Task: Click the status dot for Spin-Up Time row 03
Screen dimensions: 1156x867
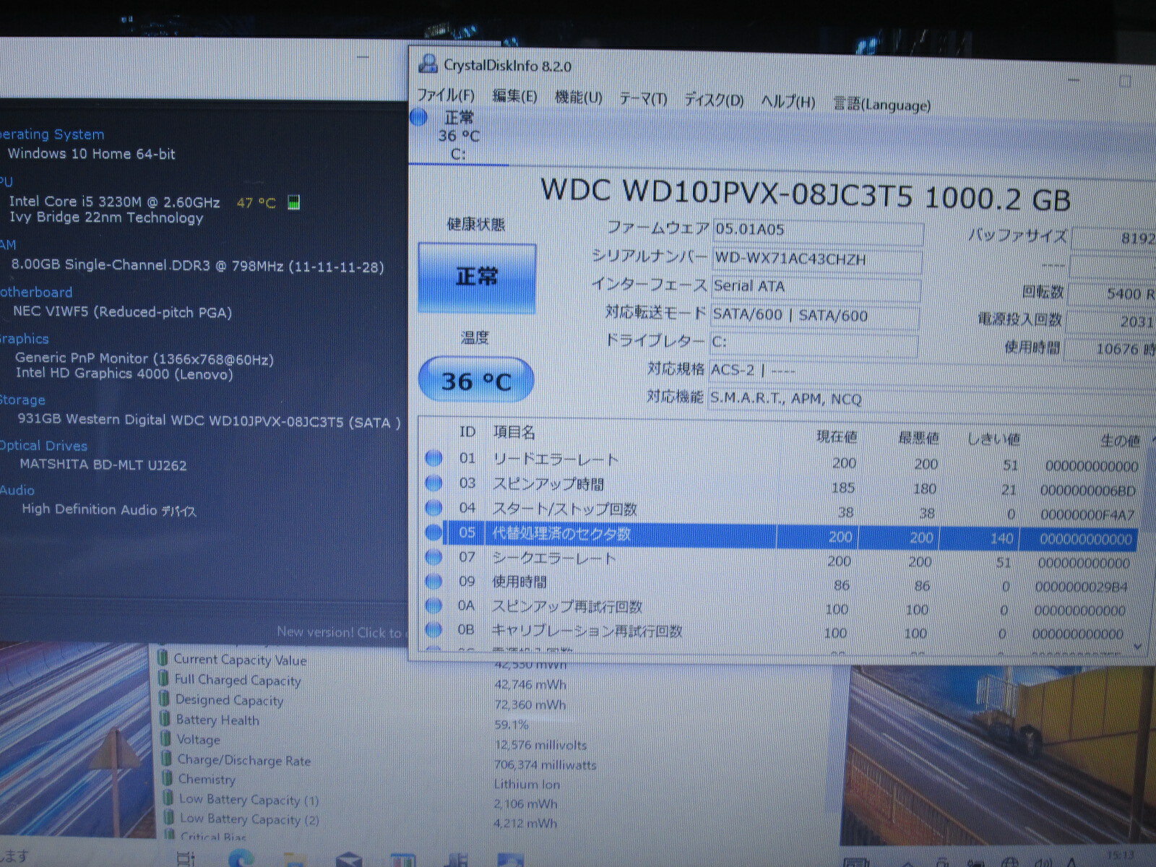Action: (x=433, y=483)
